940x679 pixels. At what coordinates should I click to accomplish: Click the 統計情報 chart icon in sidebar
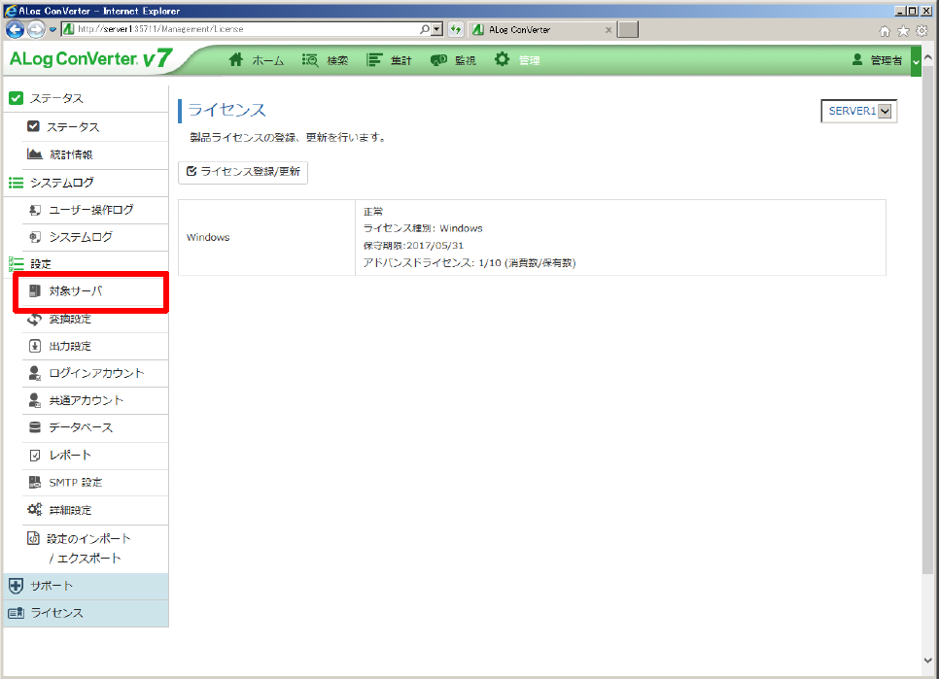(35, 154)
